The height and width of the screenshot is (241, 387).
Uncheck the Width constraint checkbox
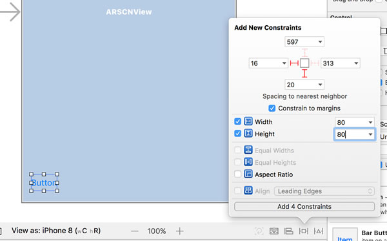pyautogui.click(x=237, y=121)
